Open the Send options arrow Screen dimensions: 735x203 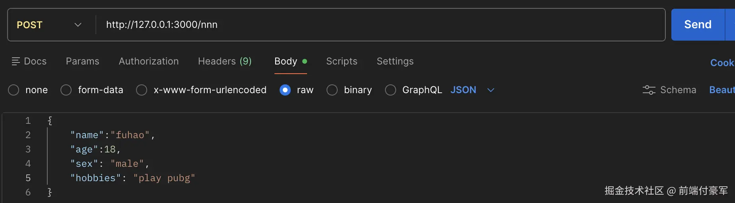click(x=731, y=25)
